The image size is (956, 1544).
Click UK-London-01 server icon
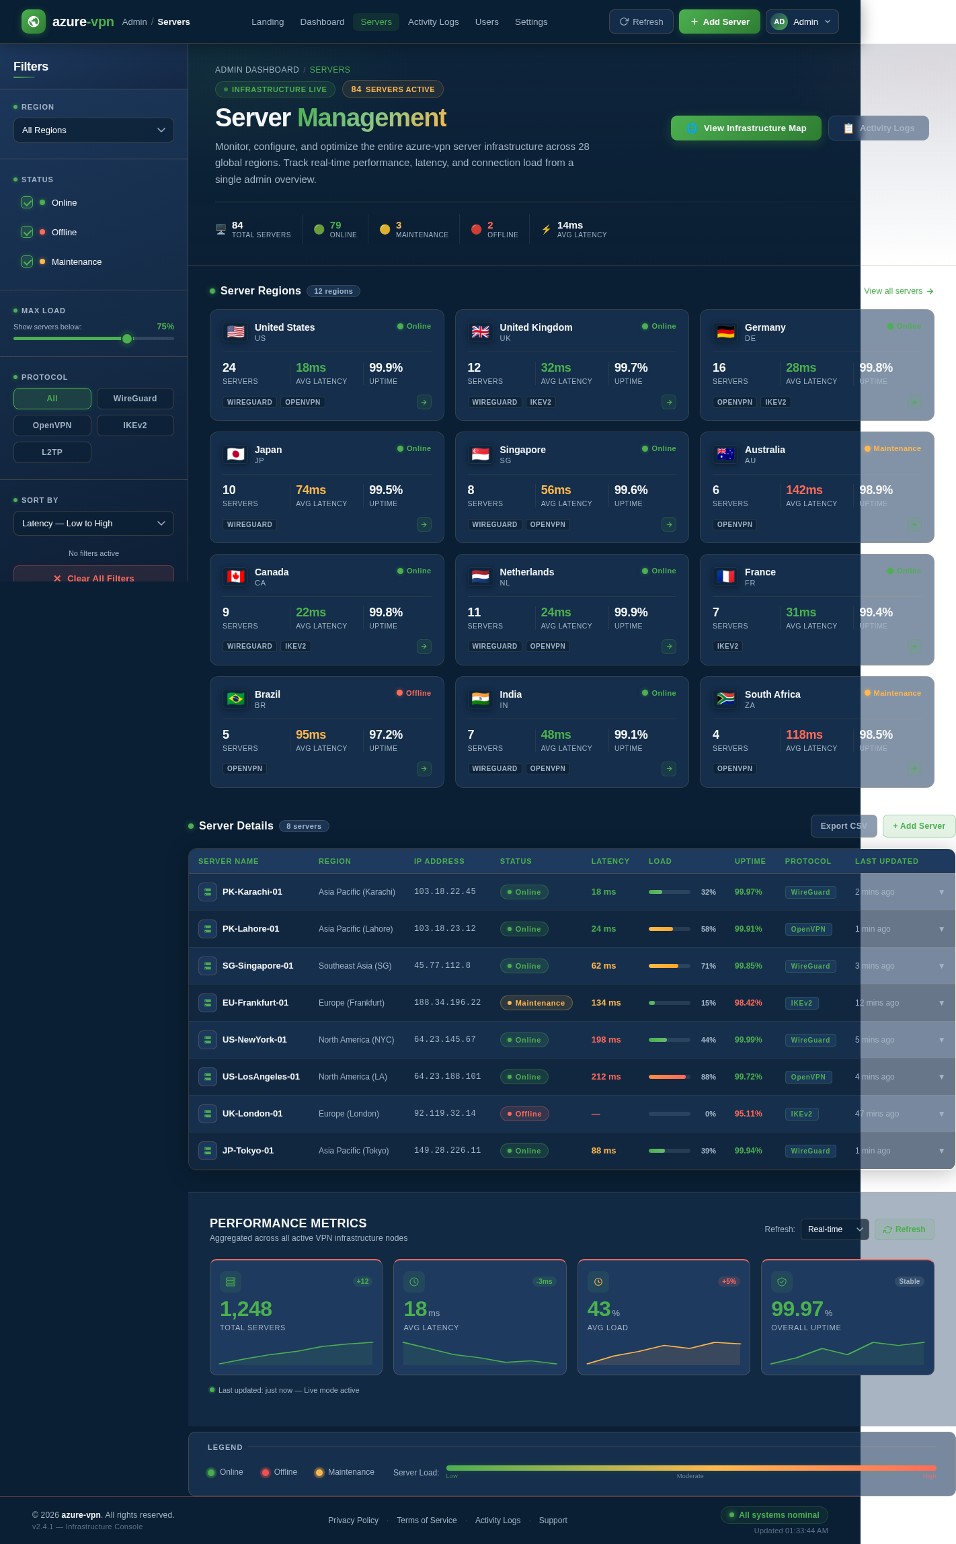208,1114
